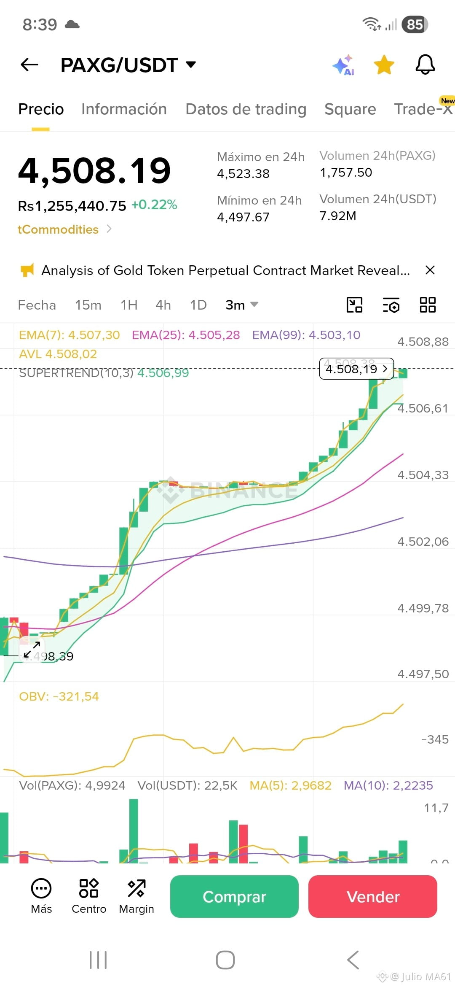Tap the large 4,508.19 price
The image size is (455, 987).
94,171
